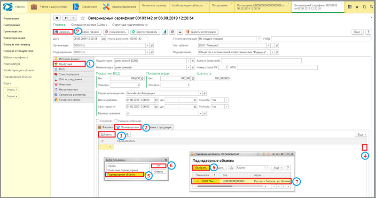Switch to the Фасовка tab

105,127
